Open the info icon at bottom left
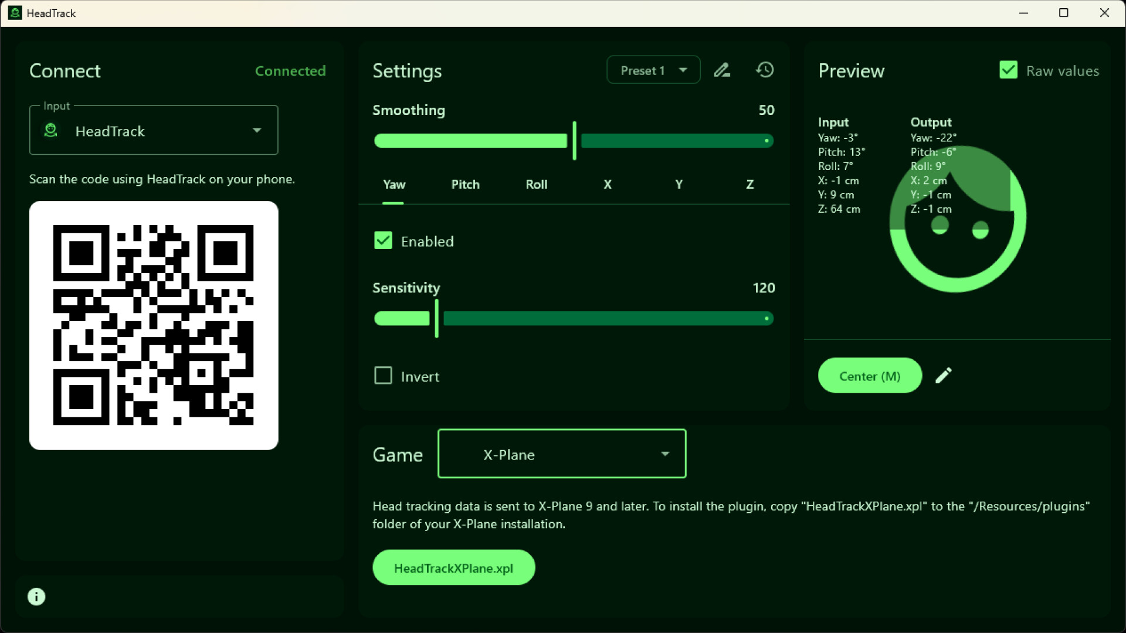Image resolution: width=1126 pixels, height=633 pixels. click(36, 596)
